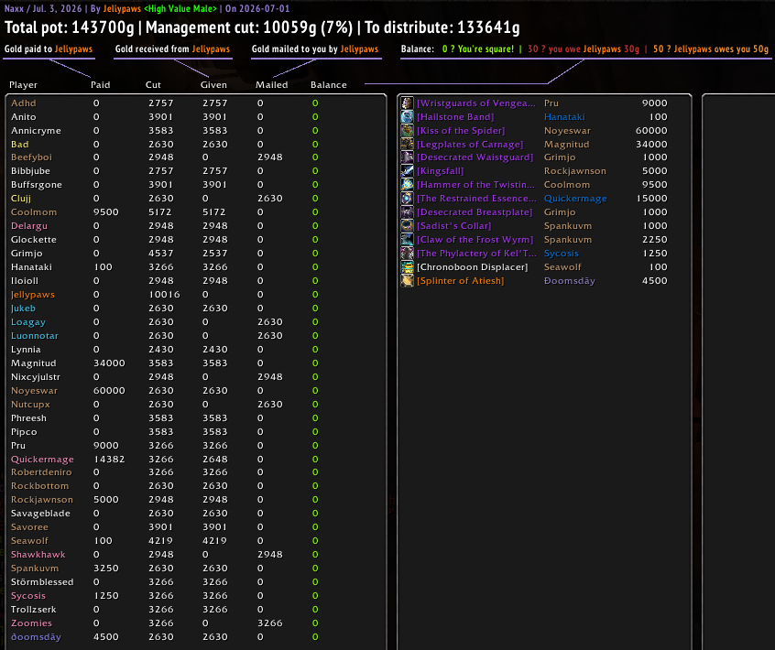Click buyer Seawolf in the loot list
This screenshot has width=775, height=650.
click(562, 267)
